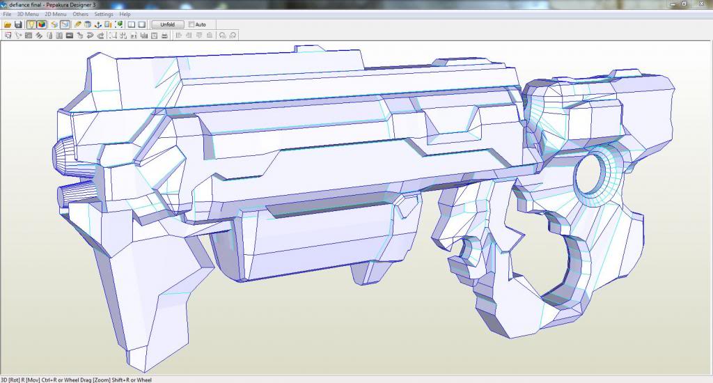Click the align left icon

pyautogui.click(x=178, y=36)
